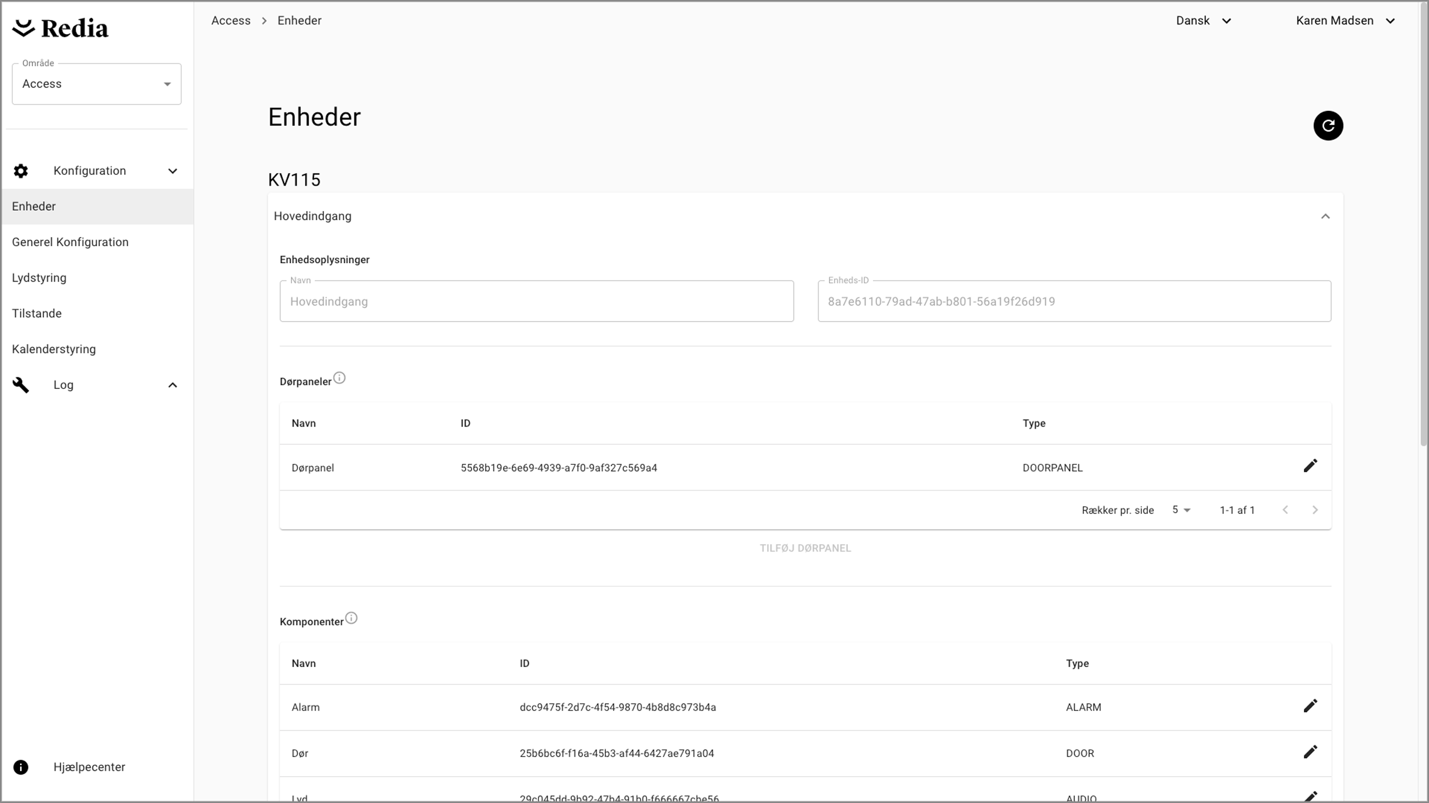Click Access breadcrumb link

tap(230, 21)
